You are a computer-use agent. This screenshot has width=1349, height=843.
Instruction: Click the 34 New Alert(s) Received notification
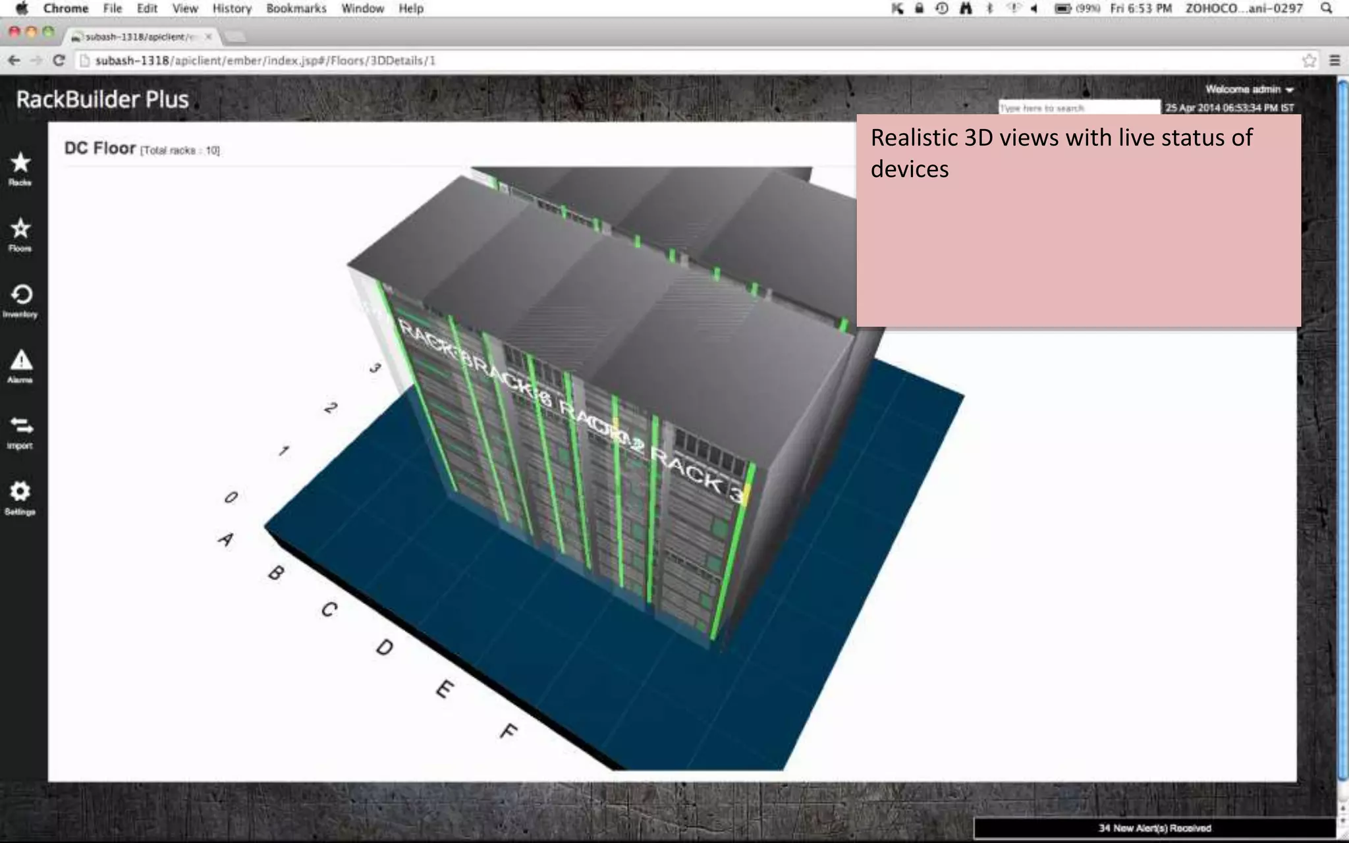pos(1155,828)
